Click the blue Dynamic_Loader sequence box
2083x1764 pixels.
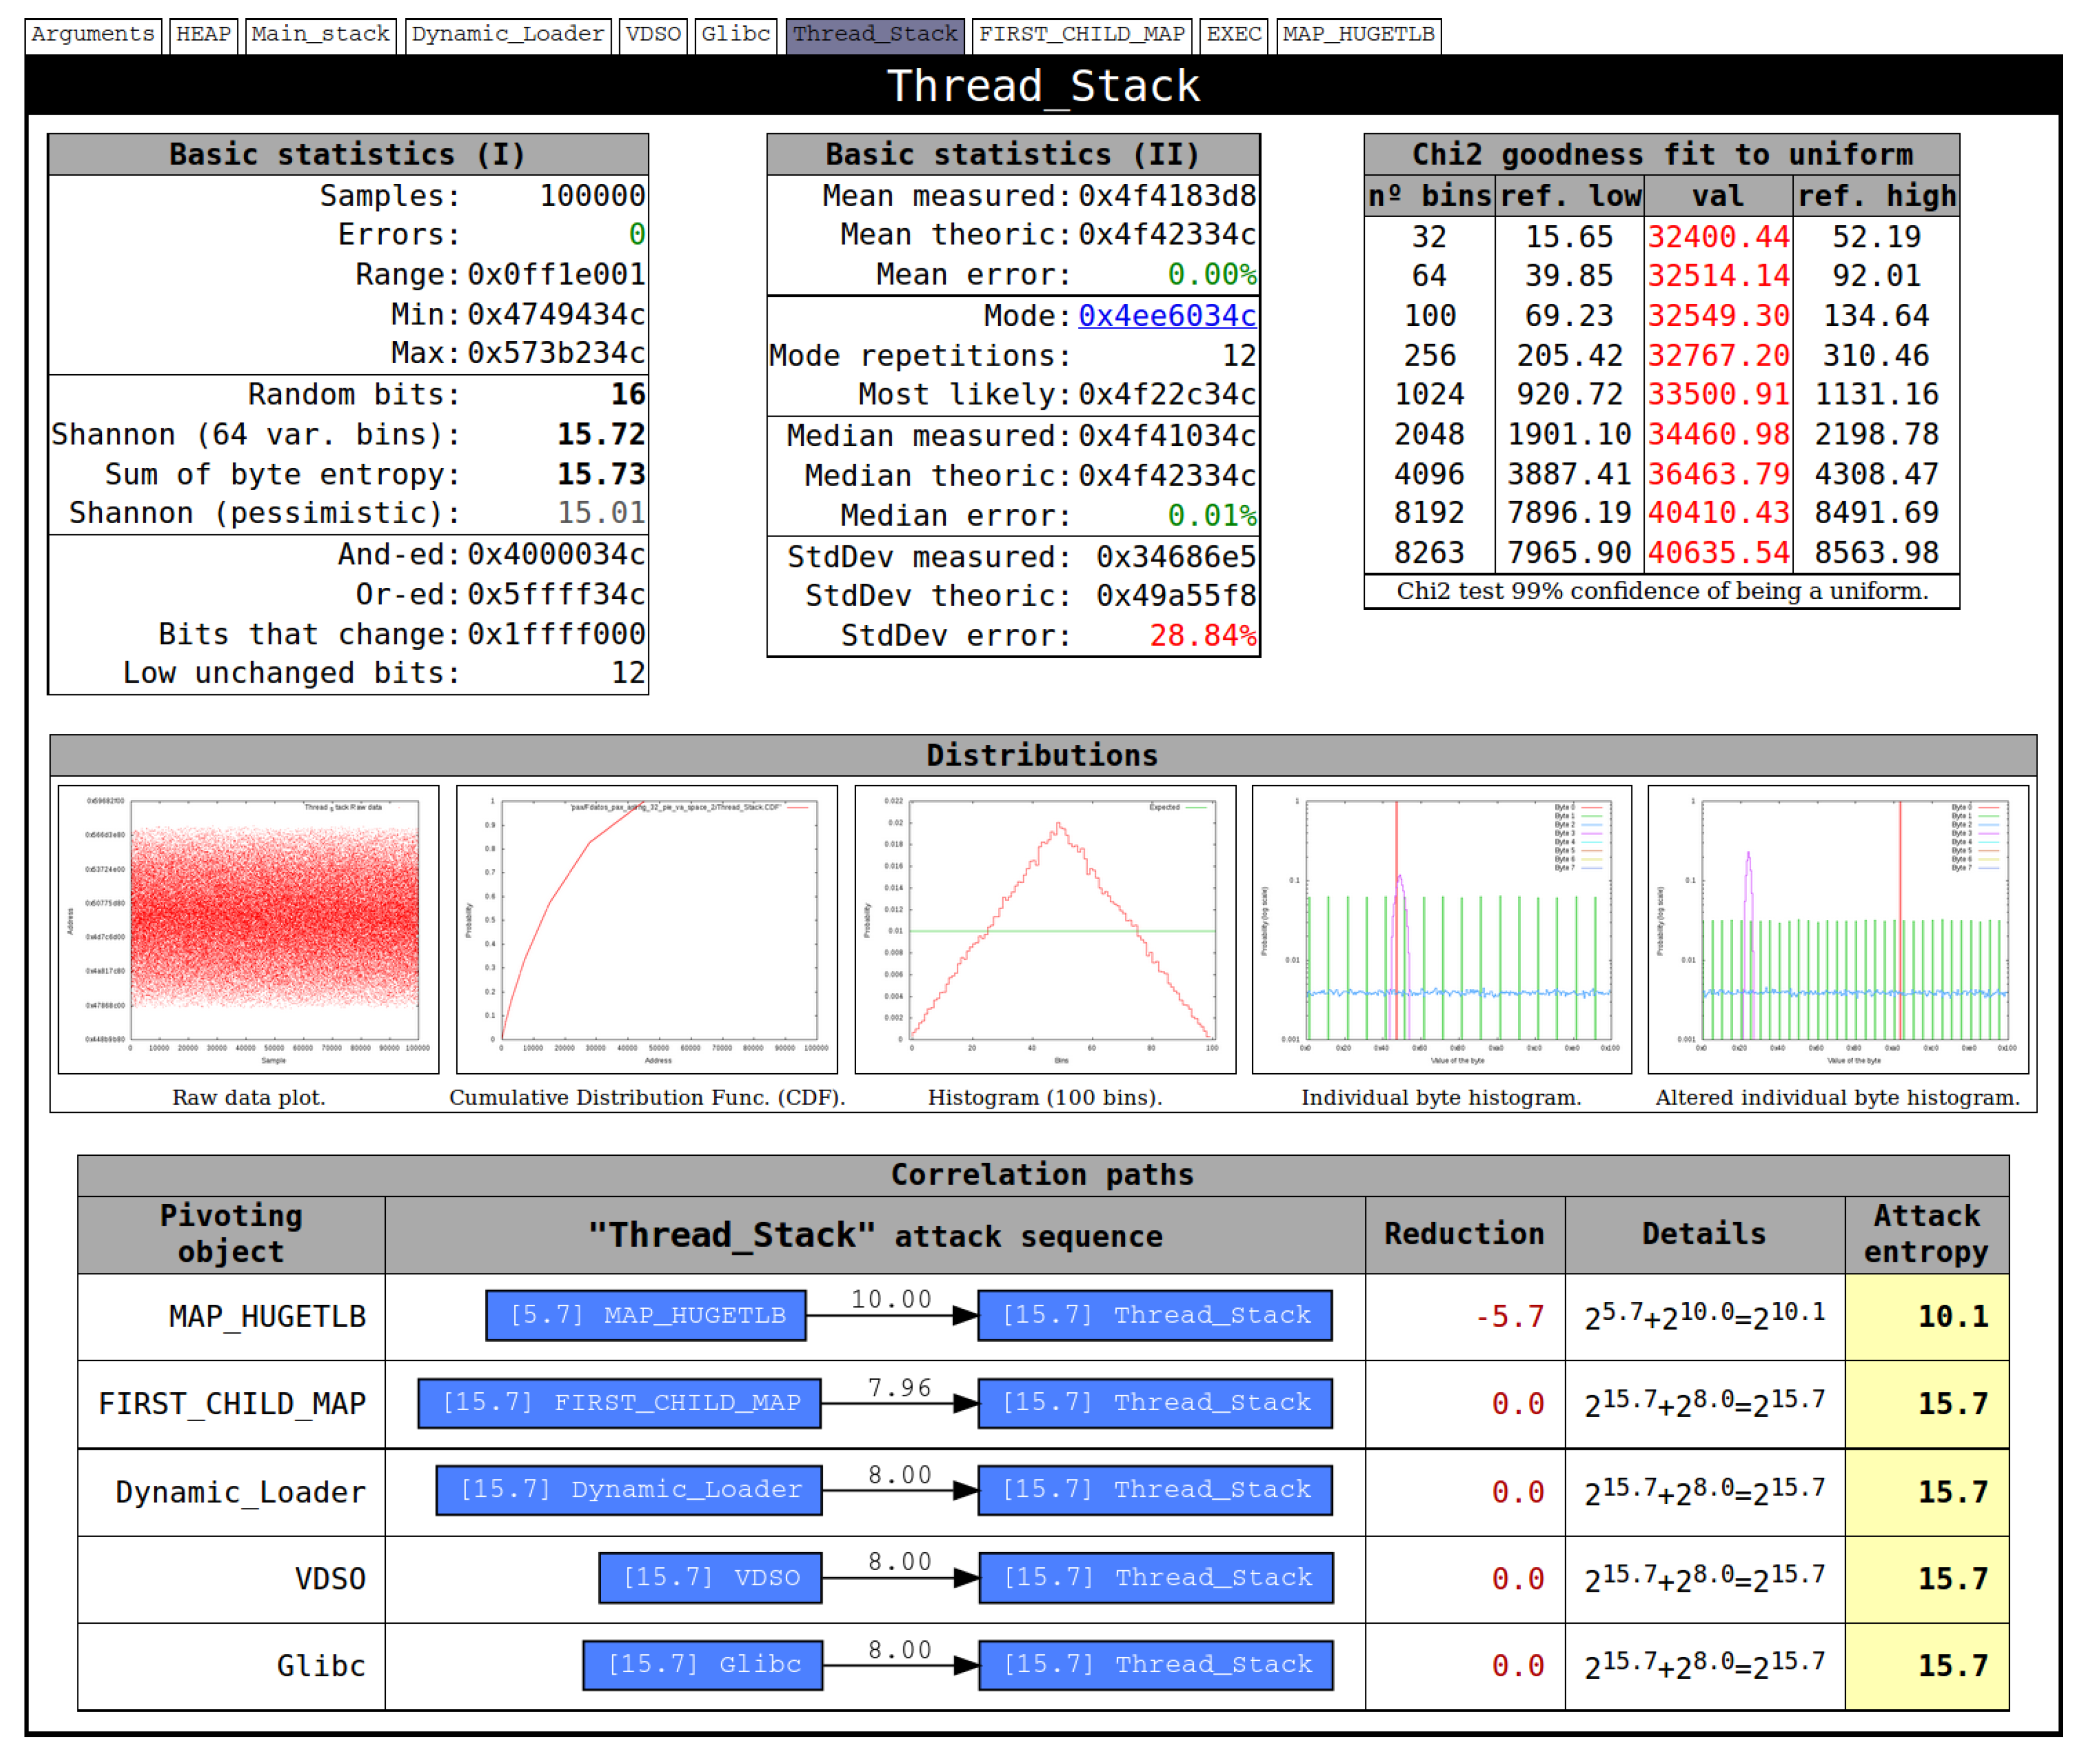(x=629, y=1490)
